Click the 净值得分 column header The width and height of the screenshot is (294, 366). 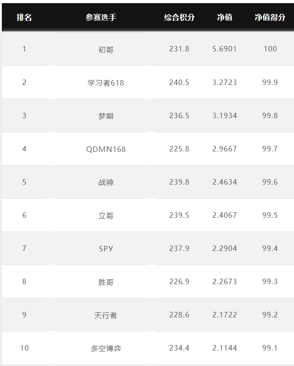(270, 17)
